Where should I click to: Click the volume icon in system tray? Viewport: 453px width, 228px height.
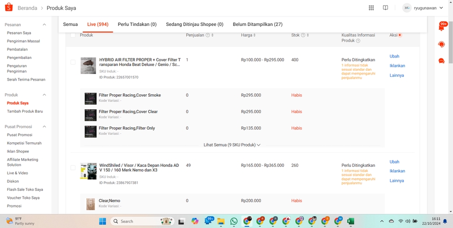pos(408,221)
